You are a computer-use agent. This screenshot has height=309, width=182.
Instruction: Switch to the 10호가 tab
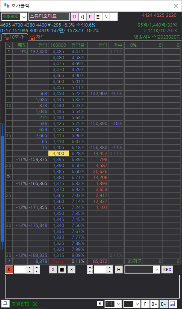(x=14, y=37)
